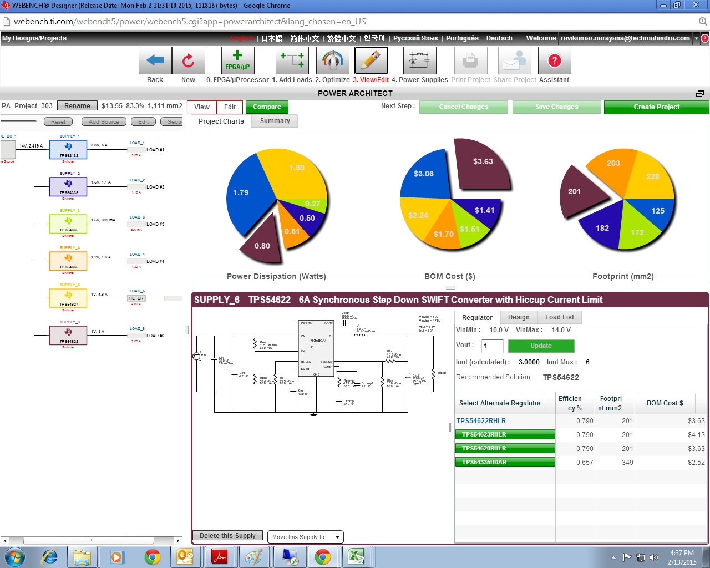Click the browser address bar

(x=355, y=22)
